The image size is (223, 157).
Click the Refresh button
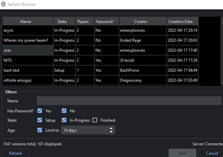(x=15, y=153)
